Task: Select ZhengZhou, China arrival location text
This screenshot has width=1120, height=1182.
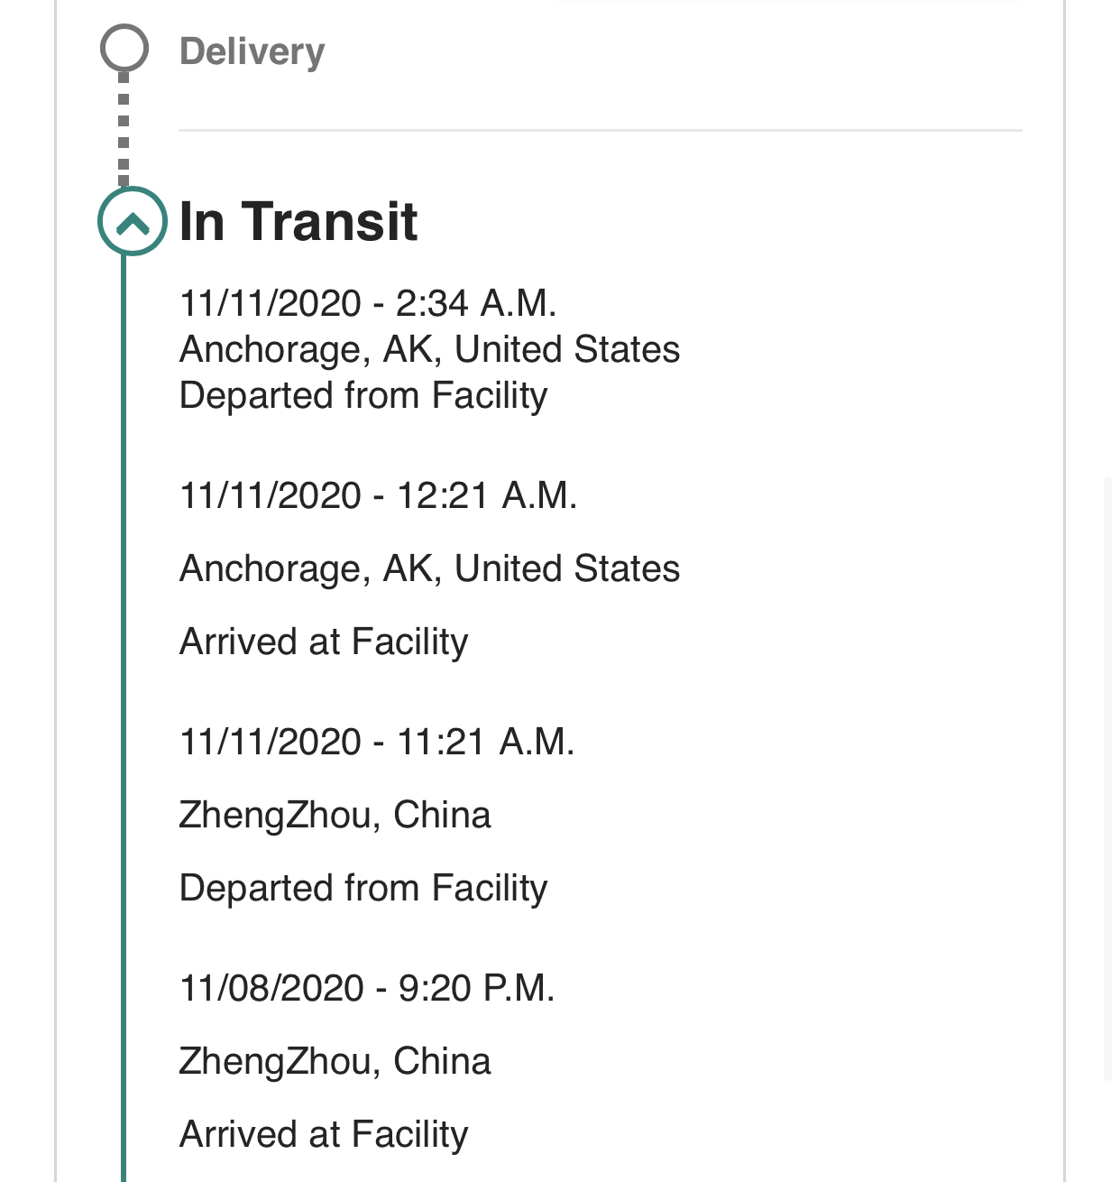Action: point(335,1061)
